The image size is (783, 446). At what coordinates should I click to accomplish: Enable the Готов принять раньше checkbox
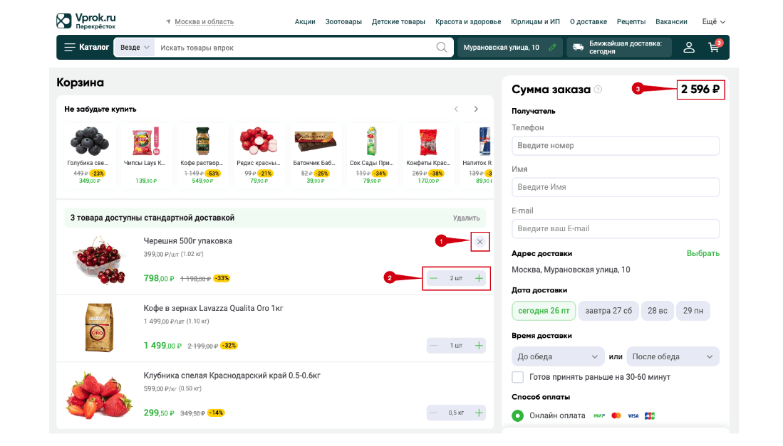click(x=517, y=377)
